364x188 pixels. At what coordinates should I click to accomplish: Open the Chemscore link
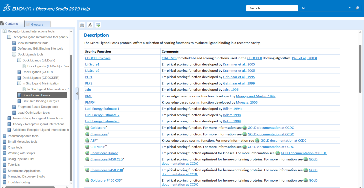[99, 134]
